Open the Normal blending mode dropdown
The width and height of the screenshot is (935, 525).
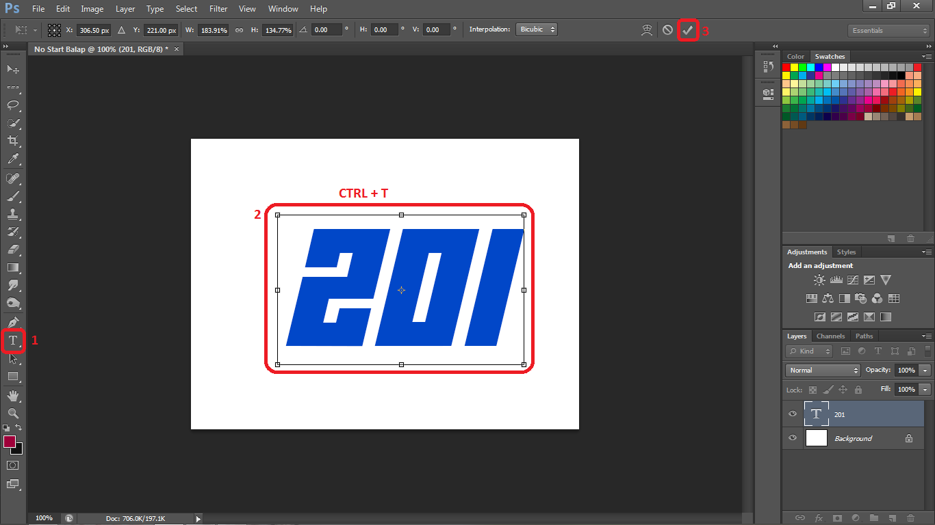pyautogui.click(x=823, y=370)
